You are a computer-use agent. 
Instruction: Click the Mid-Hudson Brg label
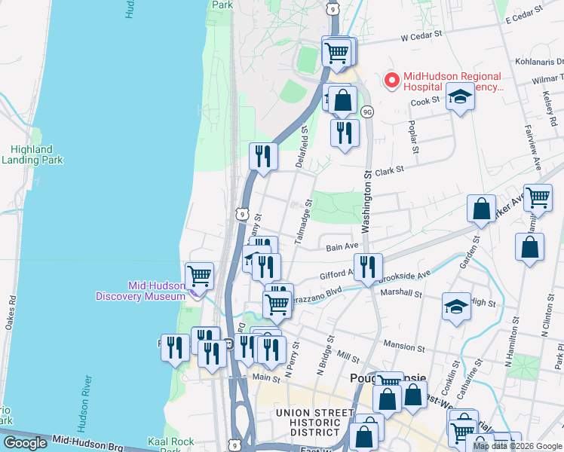[87, 443]
